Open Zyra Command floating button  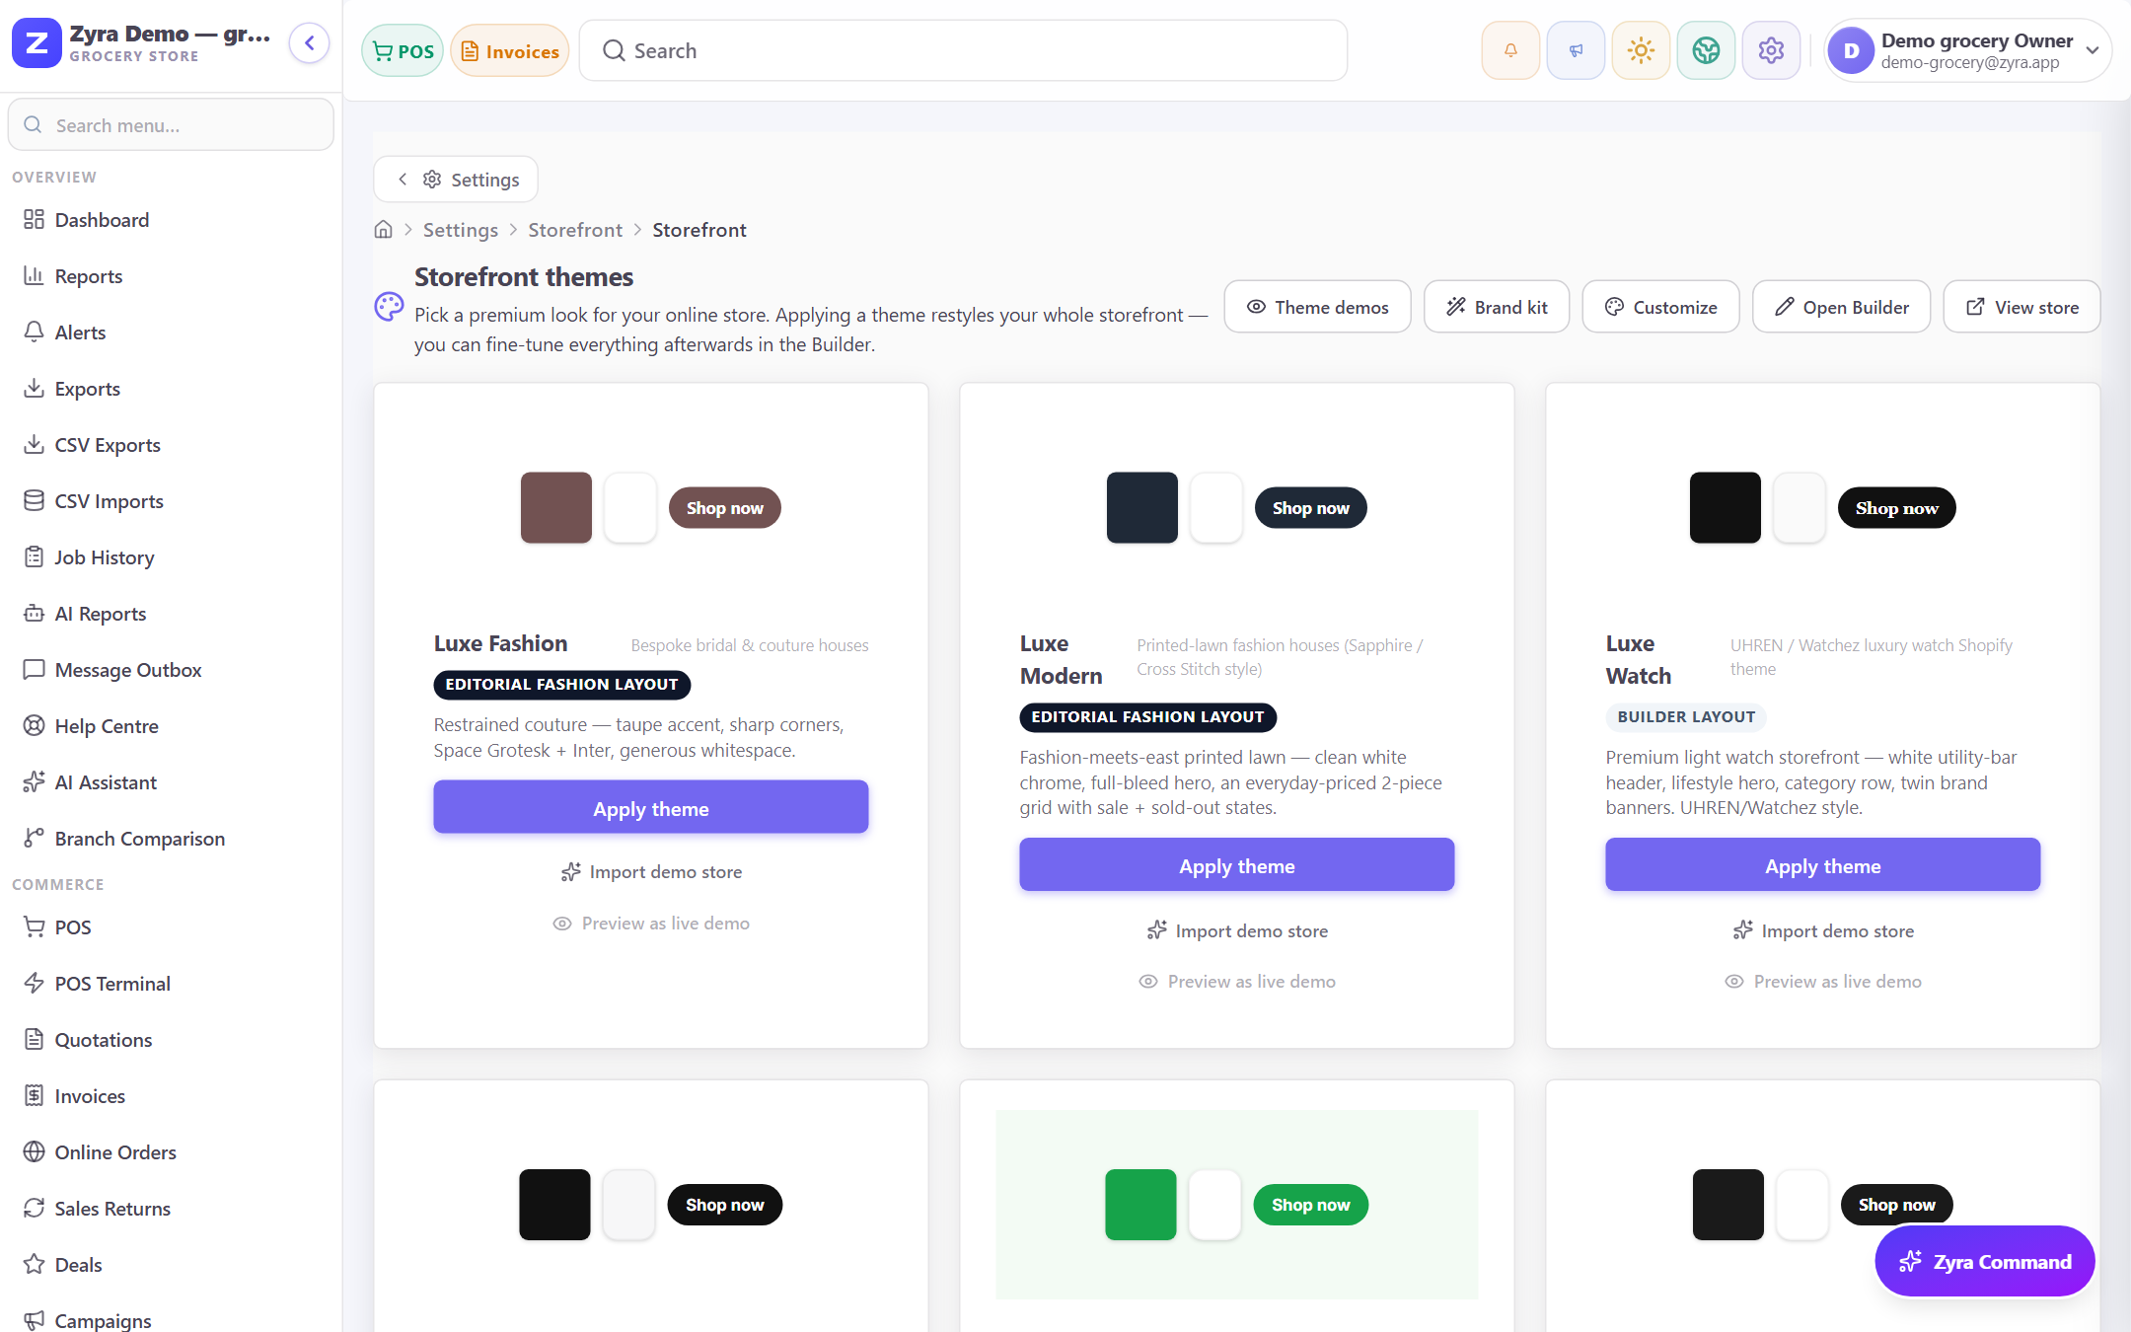coord(1985,1262)
